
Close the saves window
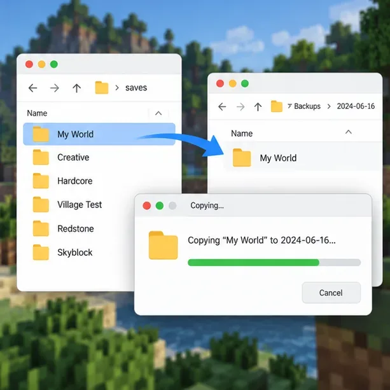click(x=29, y=64)
